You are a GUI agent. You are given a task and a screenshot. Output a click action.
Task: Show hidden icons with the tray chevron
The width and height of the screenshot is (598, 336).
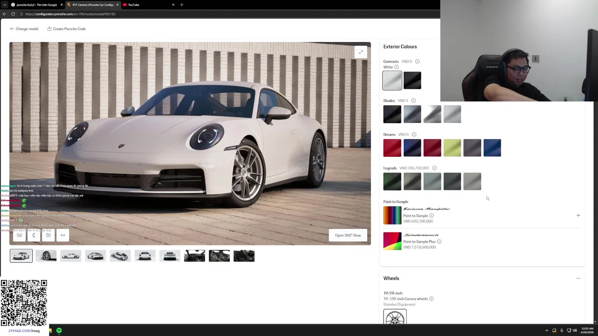coord(547,330)
